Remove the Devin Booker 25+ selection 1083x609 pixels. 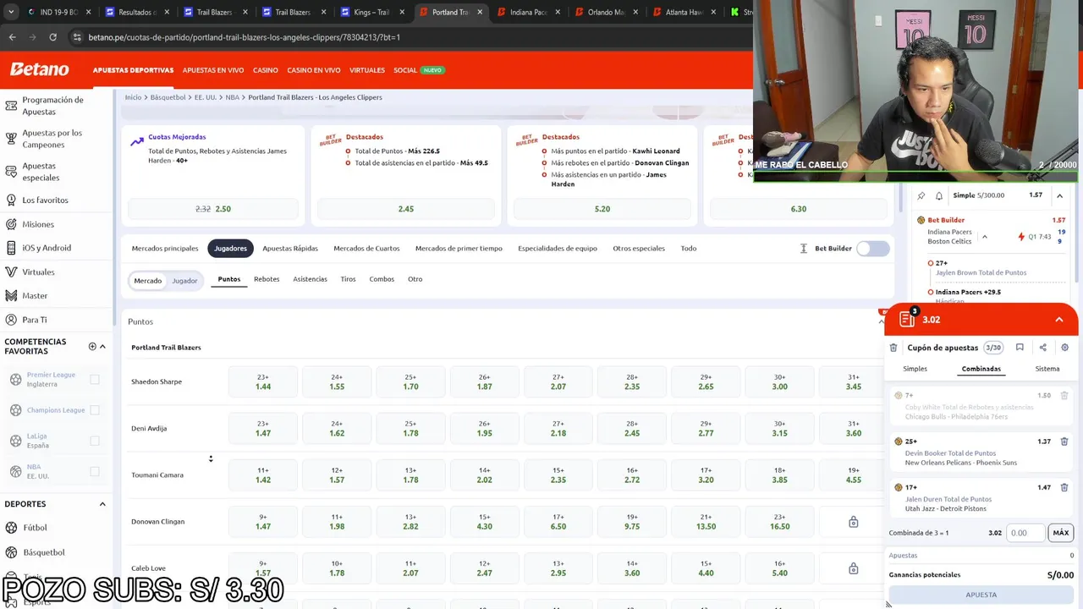pyautogui.click(x=1064, y=442)
